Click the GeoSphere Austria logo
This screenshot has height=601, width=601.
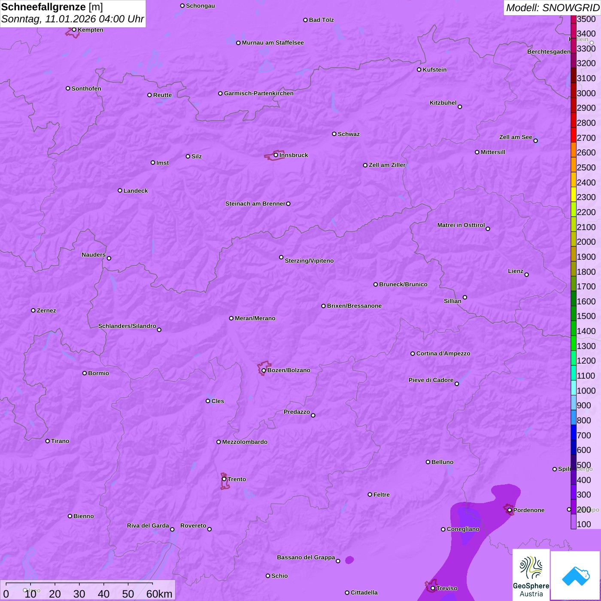pos(531,575)
